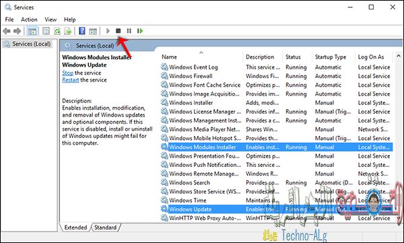Select the Windows Management Instrumentation service

(277, 120)
